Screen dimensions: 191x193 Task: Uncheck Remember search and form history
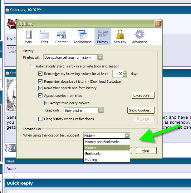40,88
